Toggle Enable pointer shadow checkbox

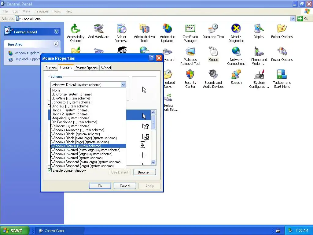[x=50, y=170]
